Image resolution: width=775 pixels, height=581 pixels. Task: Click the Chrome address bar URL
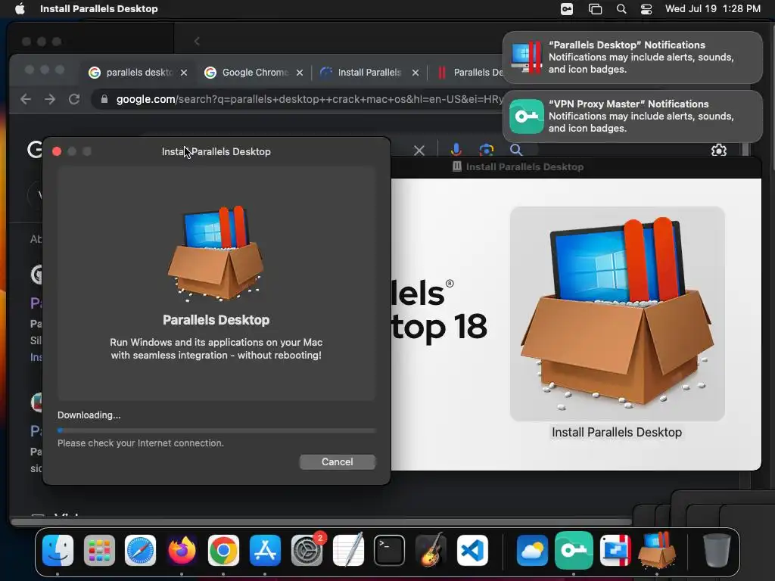pyautogui.click(x=310, y=99)
